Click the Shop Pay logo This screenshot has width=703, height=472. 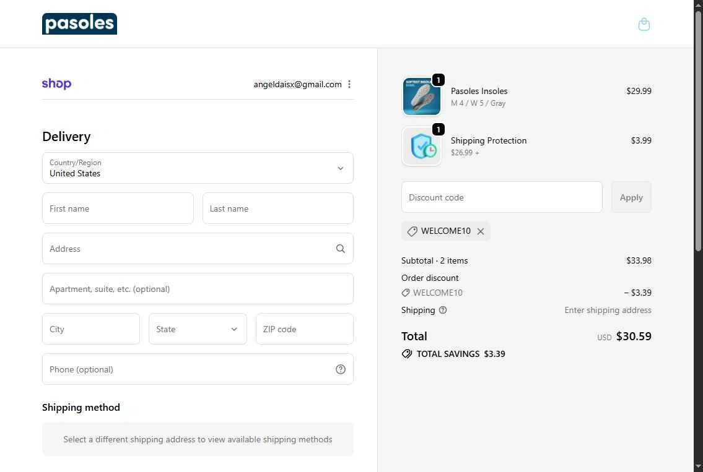(x=56, y=84)
